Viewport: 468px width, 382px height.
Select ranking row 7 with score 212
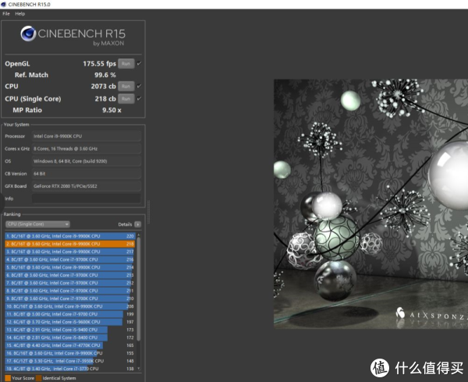coord(70,283)
